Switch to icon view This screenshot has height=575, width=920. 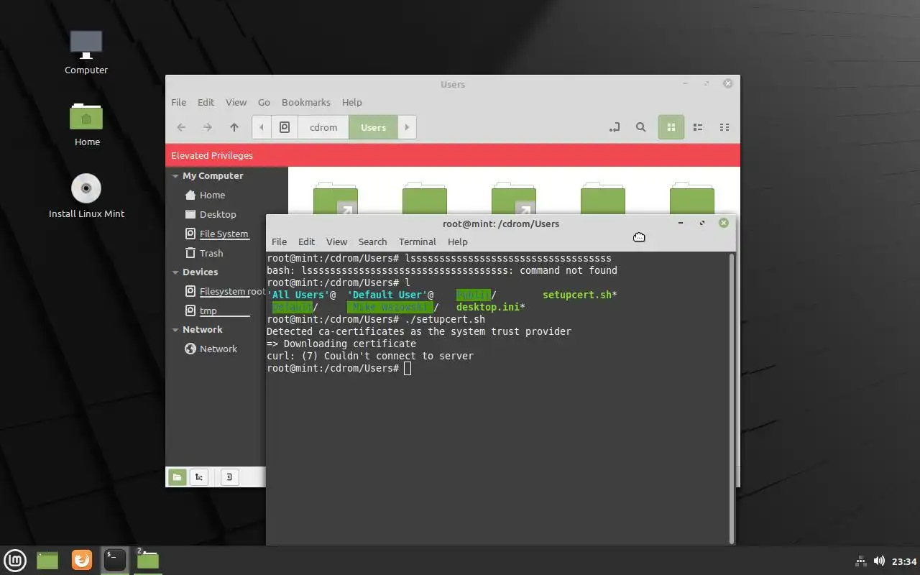(671, 127)
